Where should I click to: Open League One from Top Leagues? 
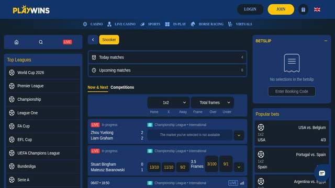(x=43, y=113)
